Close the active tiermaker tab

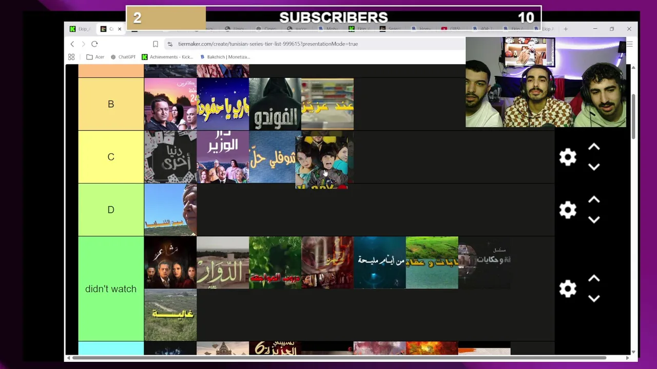(x=120, y=29)
